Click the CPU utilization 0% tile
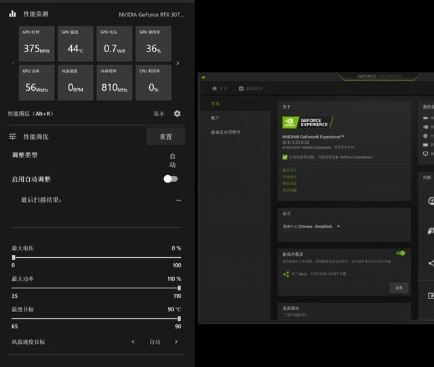Screen dimensions: 434x367 (153, 83)
